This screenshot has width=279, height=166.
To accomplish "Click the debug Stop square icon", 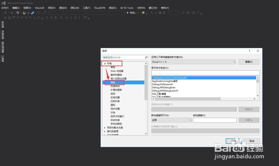I will click(x=51, y=17).
